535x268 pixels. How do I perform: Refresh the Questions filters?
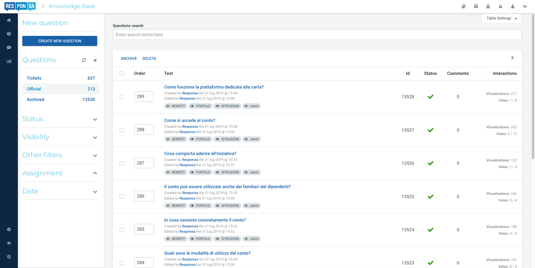point(84,60)
